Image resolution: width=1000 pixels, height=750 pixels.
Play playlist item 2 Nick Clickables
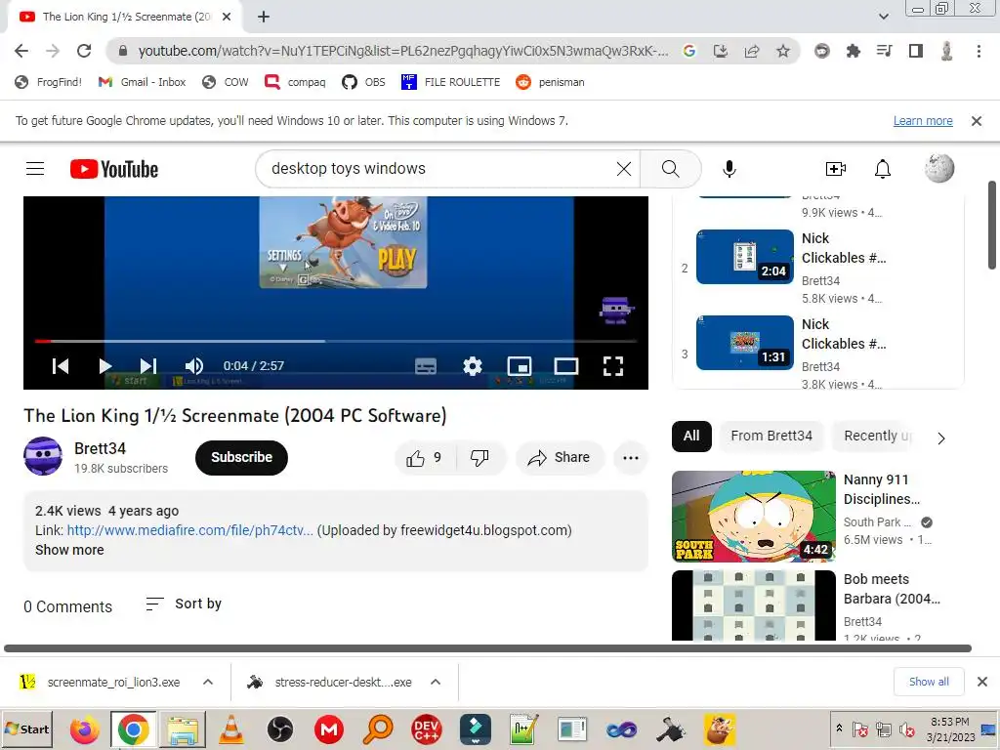tap(745, 257)
